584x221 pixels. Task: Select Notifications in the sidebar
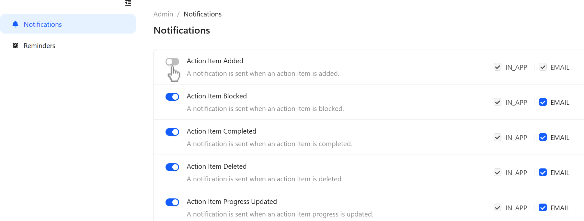click(42, 24)
